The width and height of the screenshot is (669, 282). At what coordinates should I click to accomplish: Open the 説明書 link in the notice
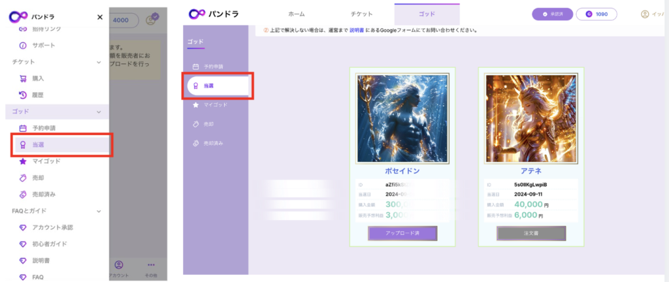[358, 30]
